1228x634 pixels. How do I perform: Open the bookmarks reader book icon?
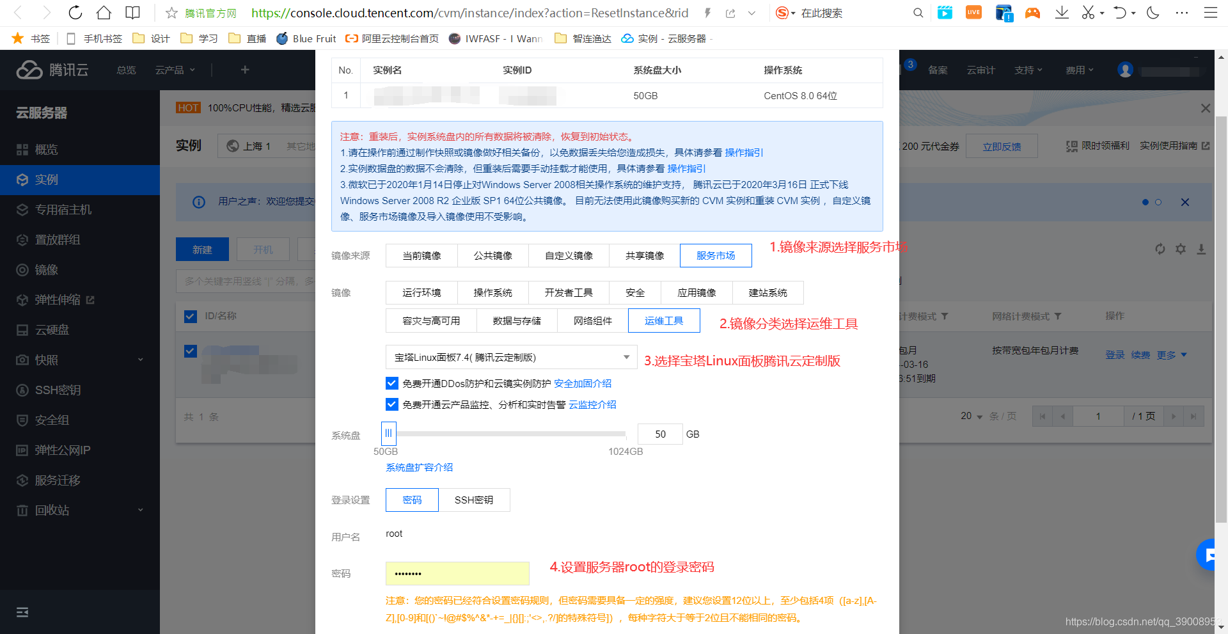coord(132,13)
